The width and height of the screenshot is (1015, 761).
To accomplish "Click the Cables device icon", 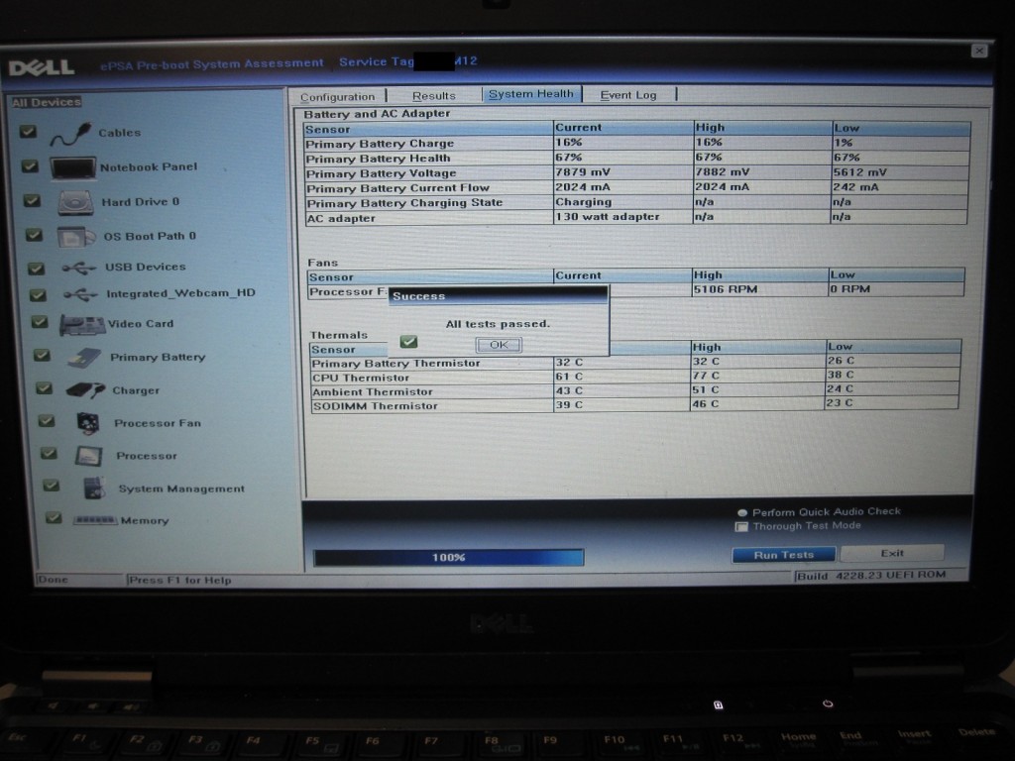I will (70, 134).
